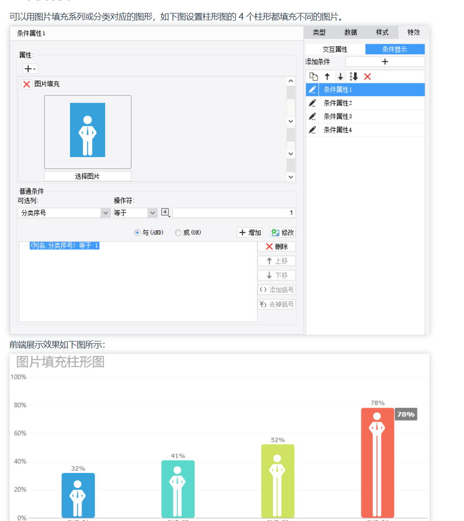
Task: Click the 删除 button
Action: point(276,246)
